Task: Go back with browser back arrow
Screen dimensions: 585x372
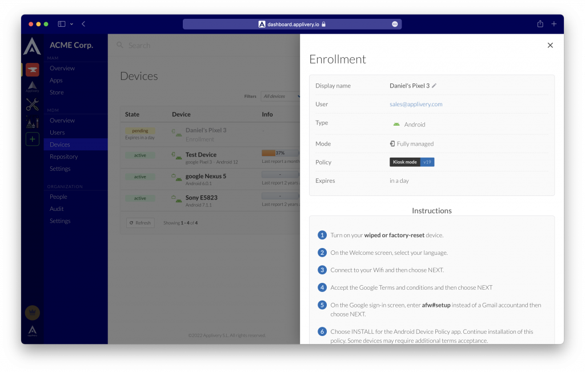Action: pos(83,24)
